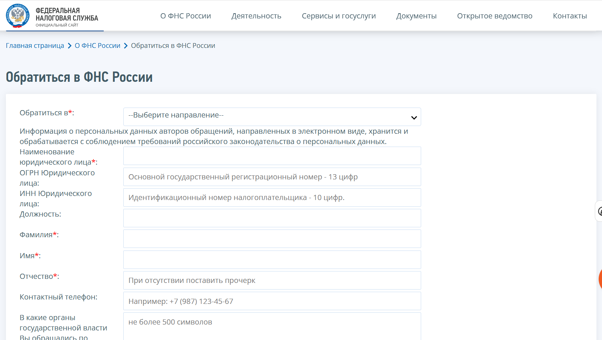Viewport: 602px width, 340px height.
Task: Open the 'О ФНС России' menu
Action: pos(186,16)
